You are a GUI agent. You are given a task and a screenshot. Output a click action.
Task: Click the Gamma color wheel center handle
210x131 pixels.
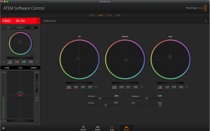pyautogui.click(x=126, y=61)
